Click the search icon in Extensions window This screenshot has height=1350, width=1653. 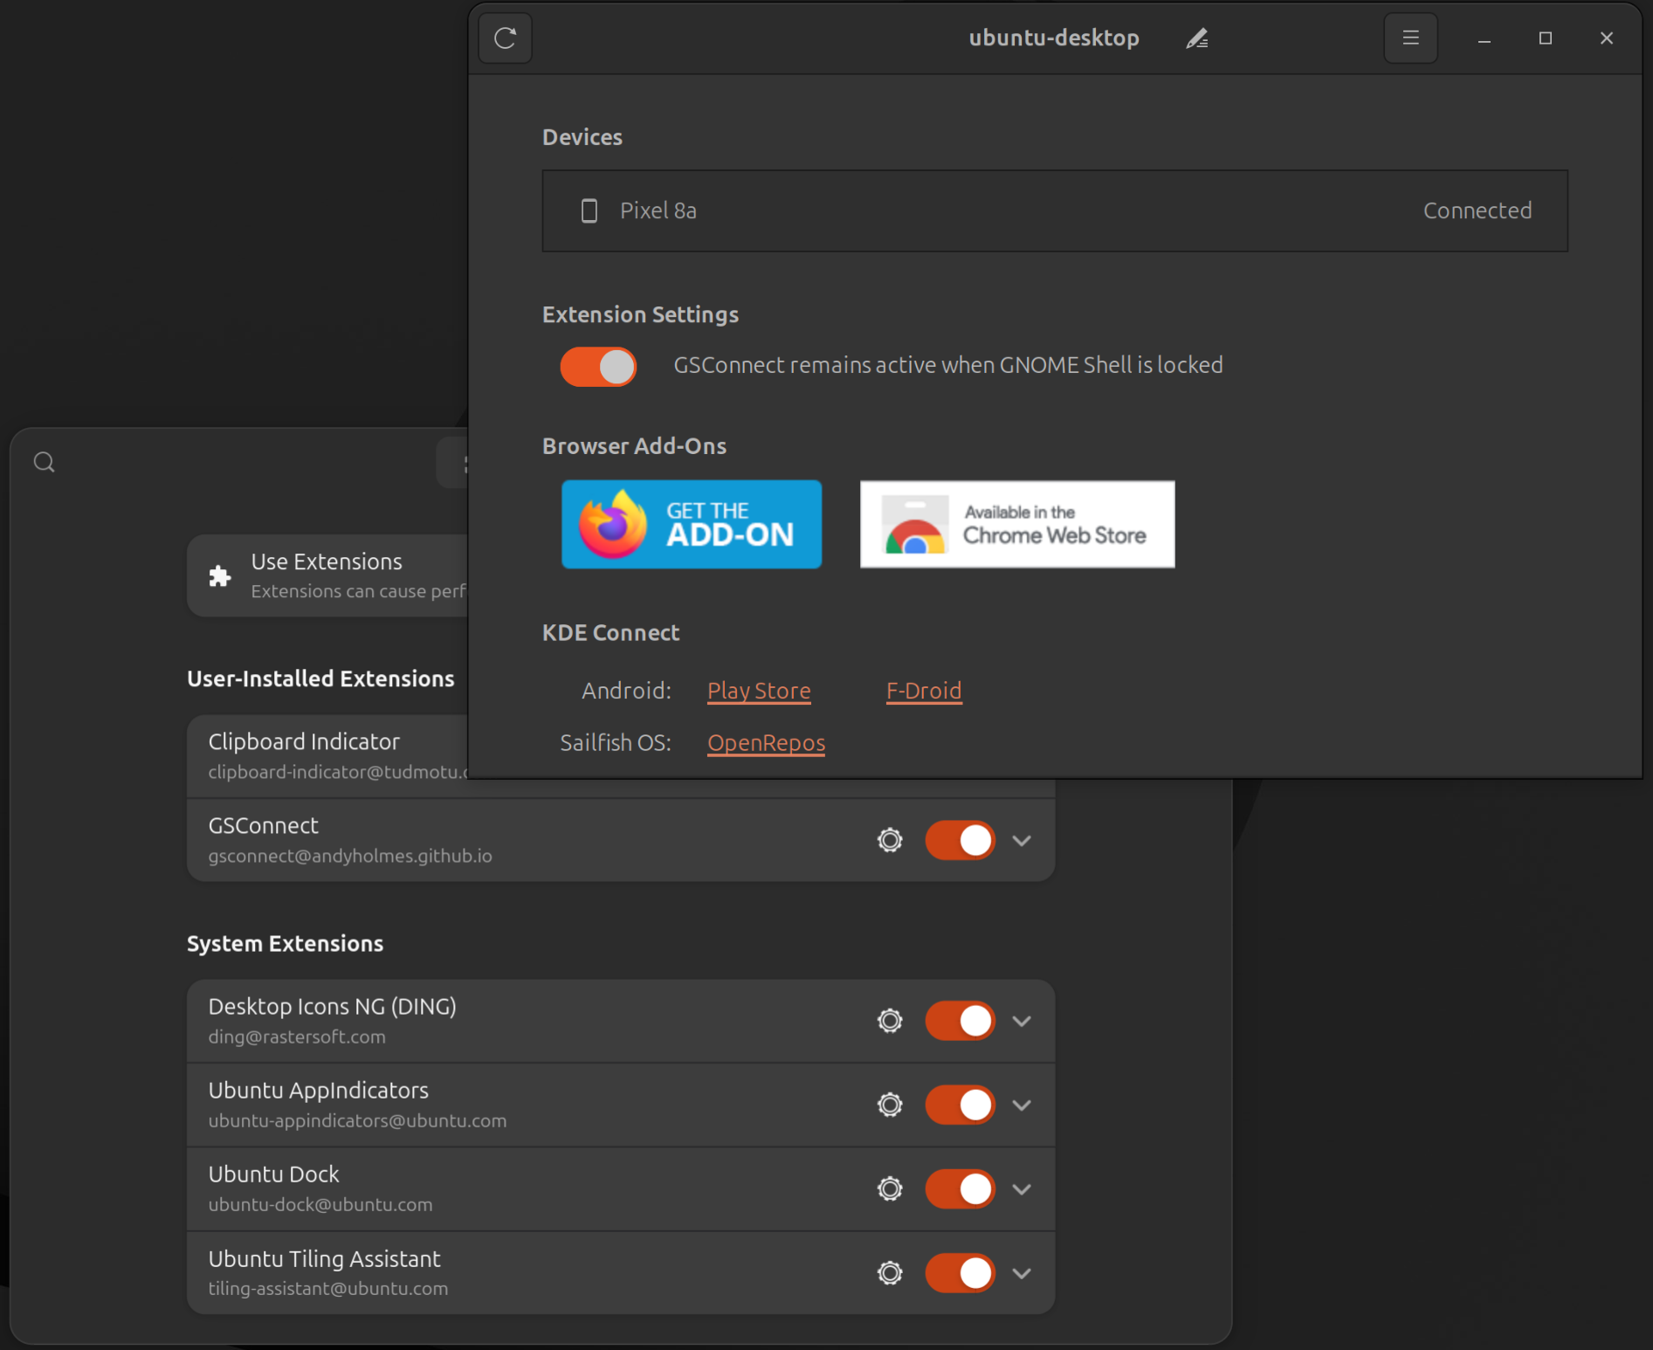pyautogui.click(x=45, y=462)
